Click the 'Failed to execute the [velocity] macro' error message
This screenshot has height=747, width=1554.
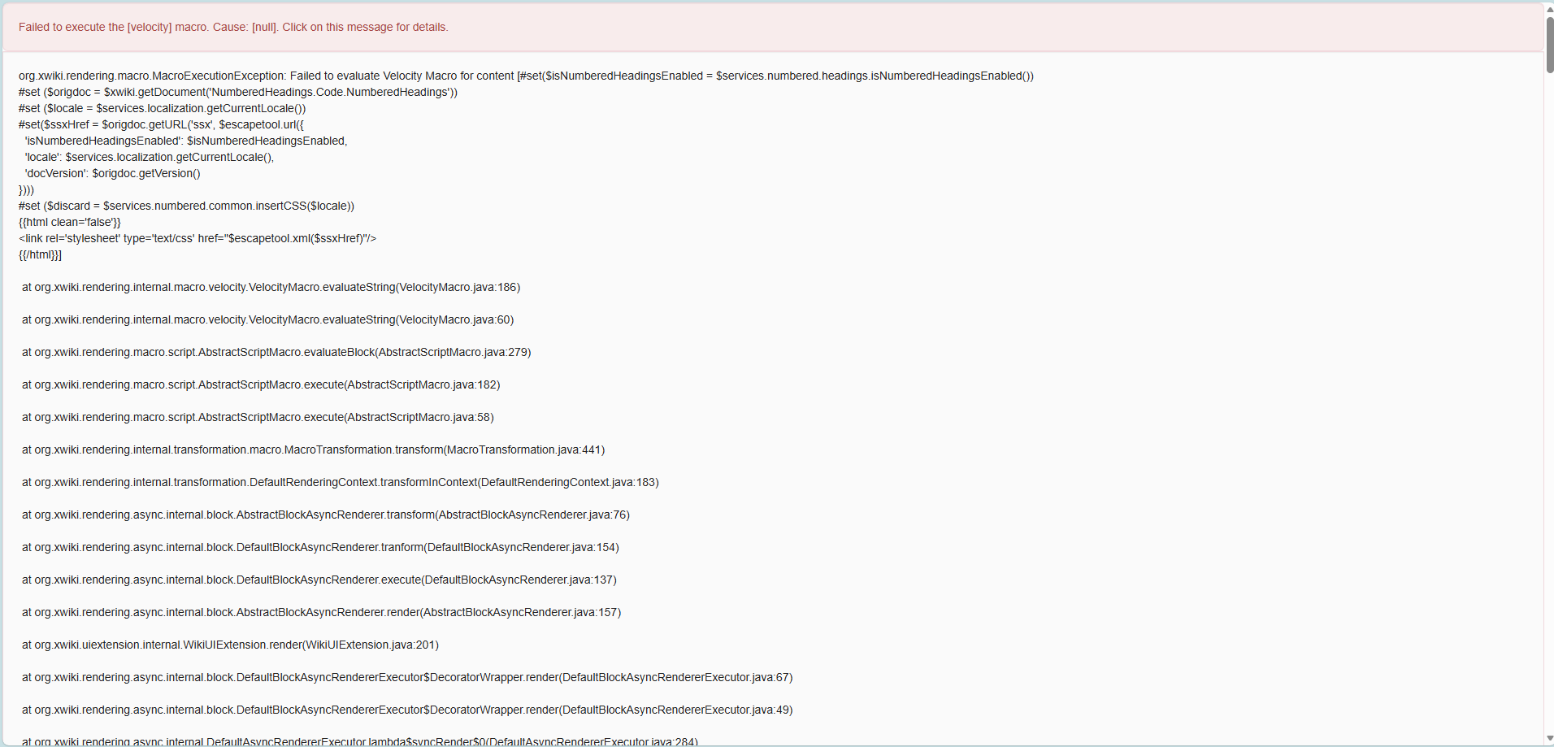233,27
